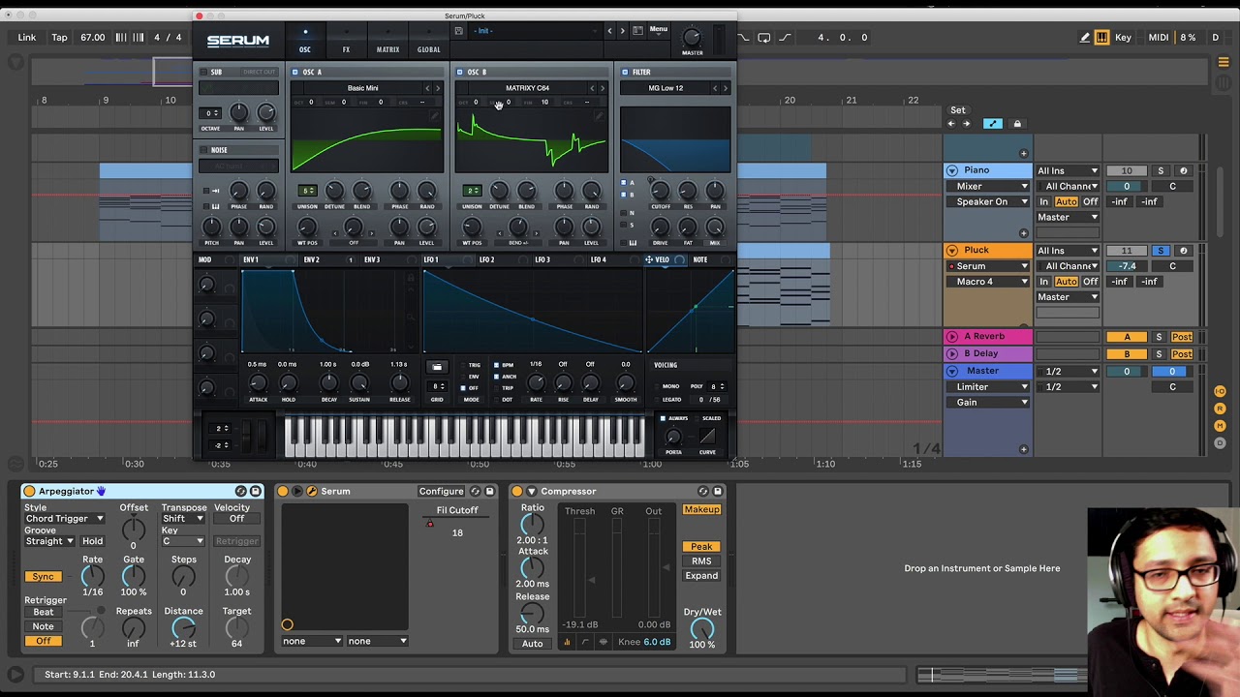The width and height of the screenshot is (1240, 697).
Task: Click the OSC B wavetable edit pencil
Action: click(x=599, y=116)
